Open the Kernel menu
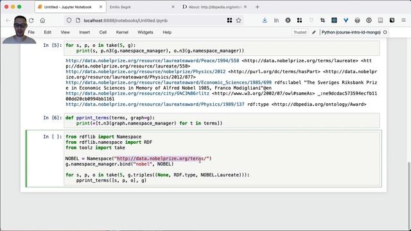The width and height of the screenshot is (411, 231). [x=122, y=32]
